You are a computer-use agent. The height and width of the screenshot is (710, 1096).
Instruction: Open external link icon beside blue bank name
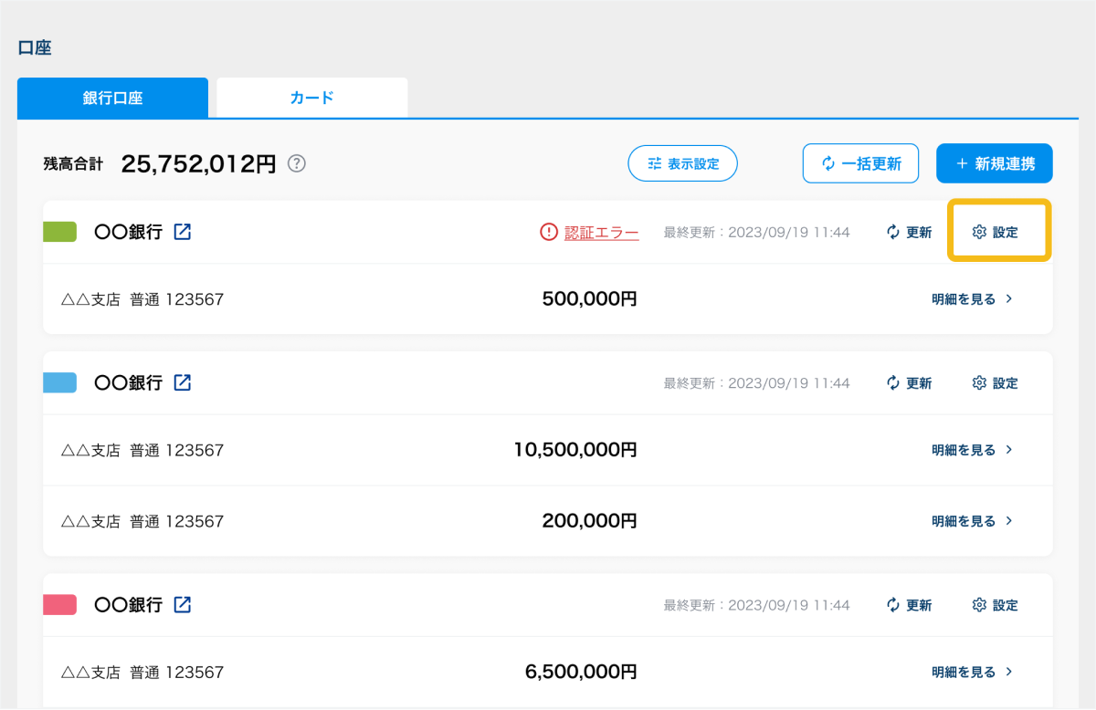(183, 382)
